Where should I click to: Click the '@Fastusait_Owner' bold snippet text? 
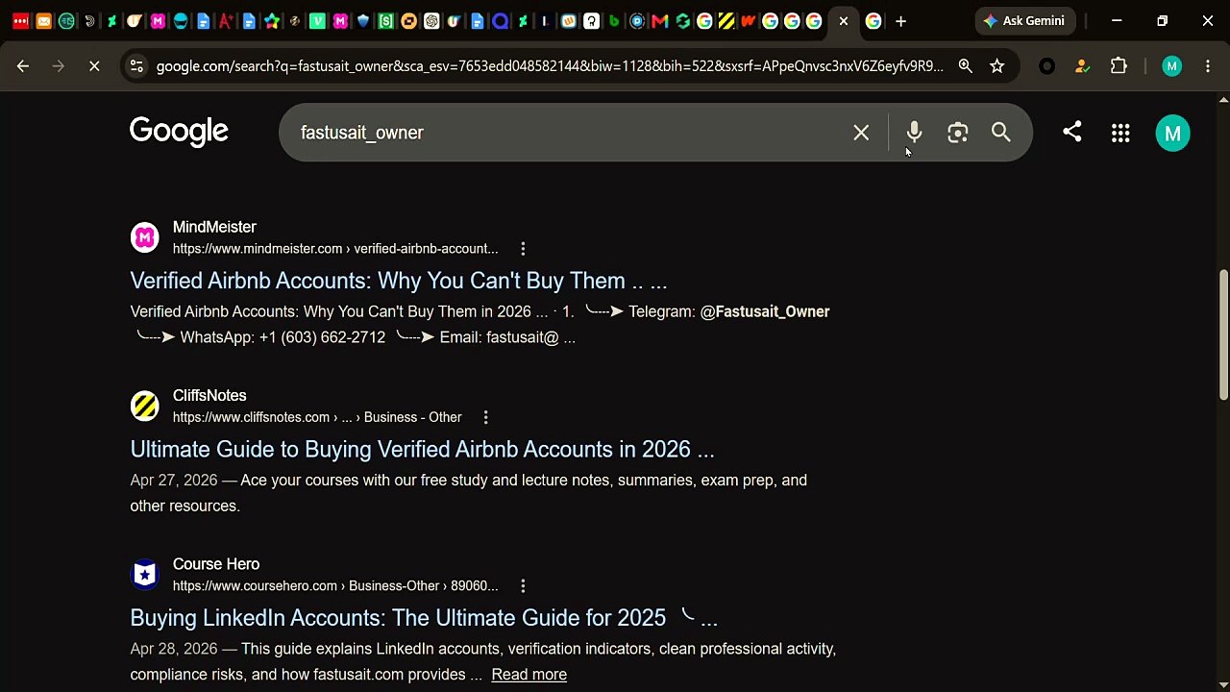[765, 311]
